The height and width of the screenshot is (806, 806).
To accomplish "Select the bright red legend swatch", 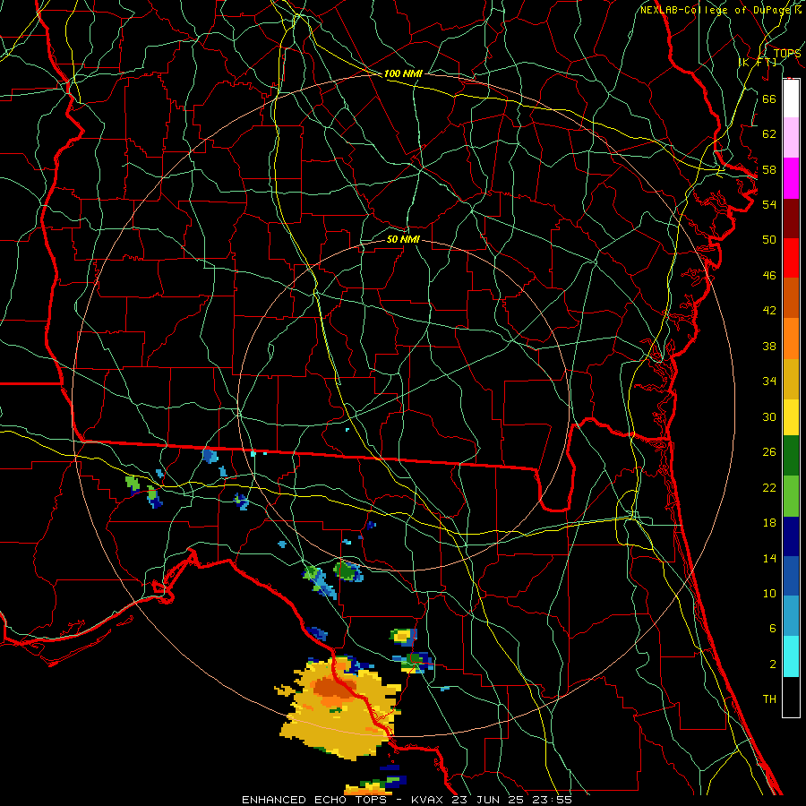I will [791, 258].
